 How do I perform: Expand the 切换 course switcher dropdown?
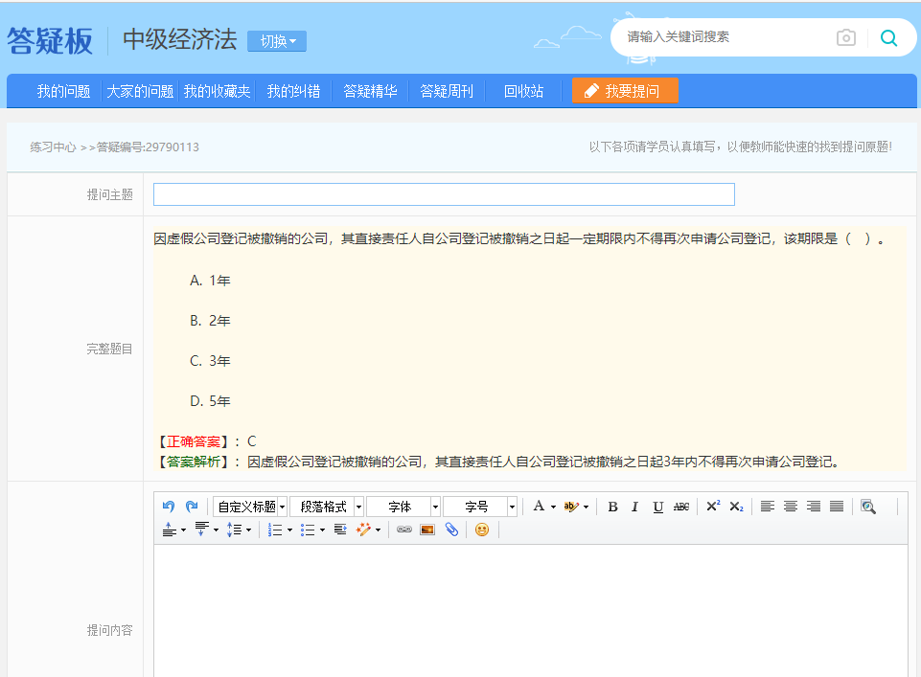click(x=276, y=41)
